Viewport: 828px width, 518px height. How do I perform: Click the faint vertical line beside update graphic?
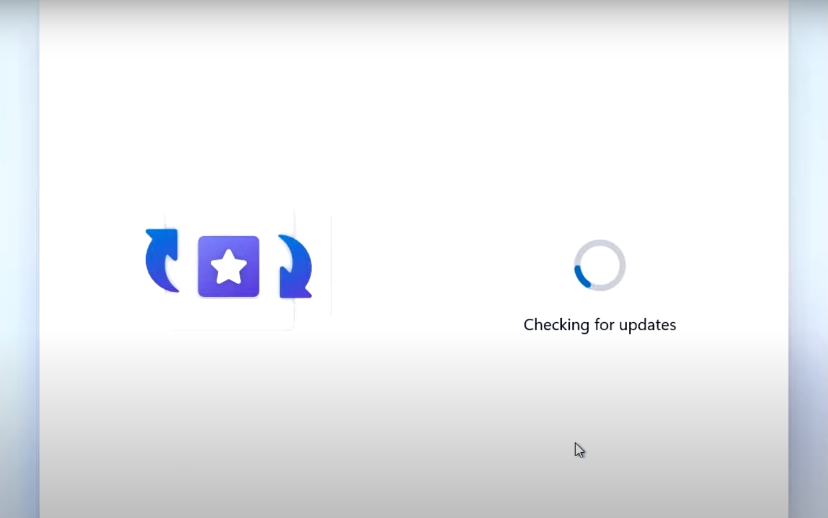tap(331, 264)
